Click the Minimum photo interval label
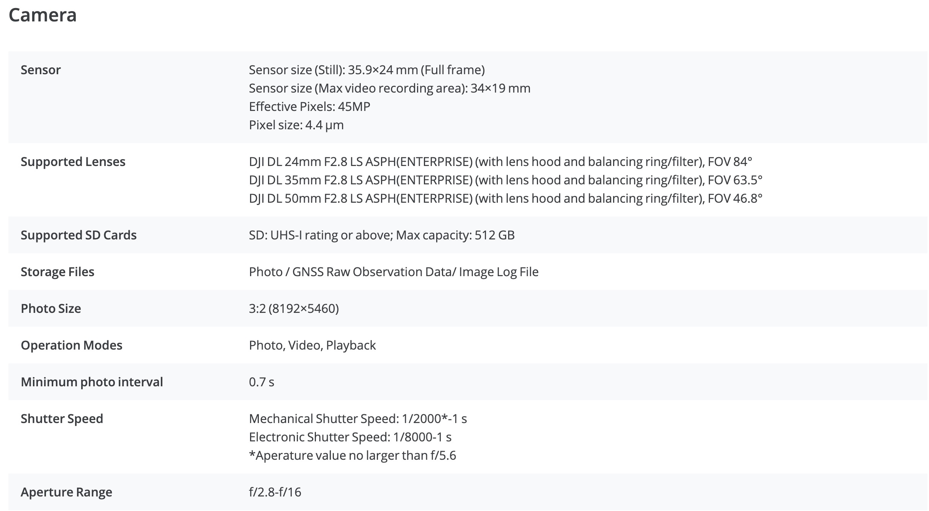Image resolution: width=929 pixels, height=511 pixels. 92,382
